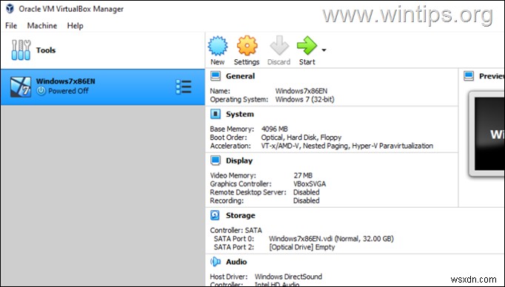Click the boot order Optical, Hard Disk, Floppy

click(301, 138)
